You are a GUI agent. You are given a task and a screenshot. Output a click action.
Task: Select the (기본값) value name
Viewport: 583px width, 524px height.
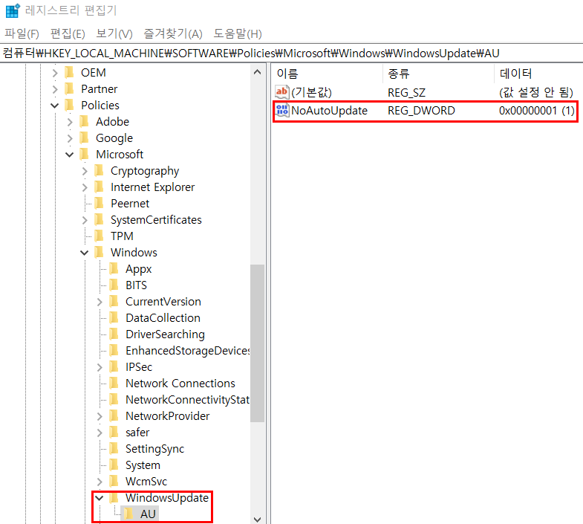(312, 92)
